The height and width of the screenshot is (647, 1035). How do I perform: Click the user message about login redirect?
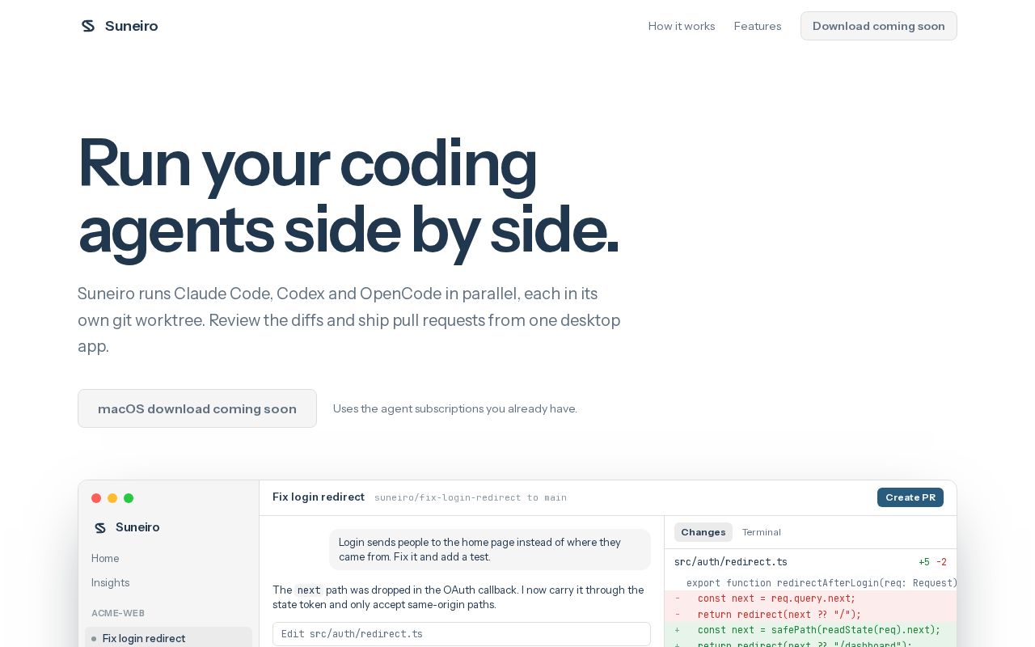pyautogui.click(x=490, y=549)
